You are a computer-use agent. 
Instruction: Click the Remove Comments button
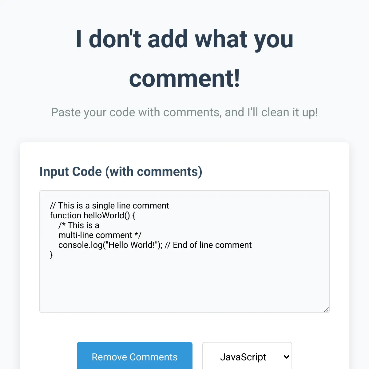coord(134,357)
